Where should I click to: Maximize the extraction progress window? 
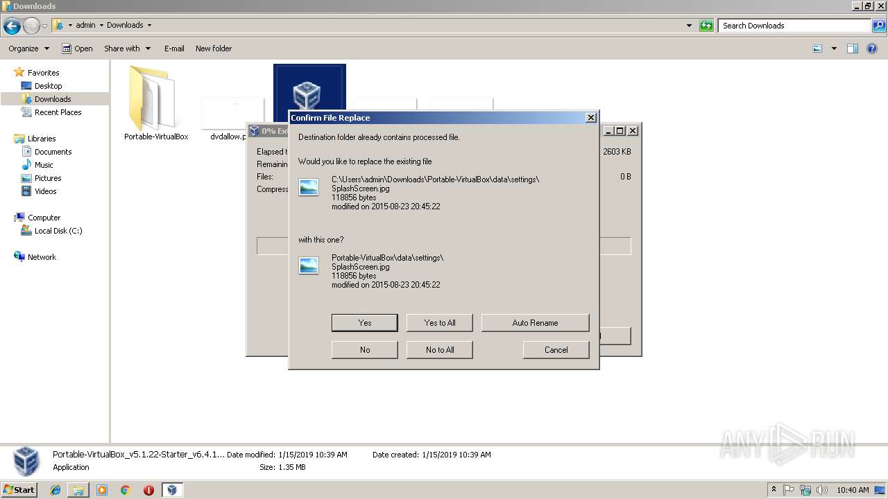[x=620, y=130]
